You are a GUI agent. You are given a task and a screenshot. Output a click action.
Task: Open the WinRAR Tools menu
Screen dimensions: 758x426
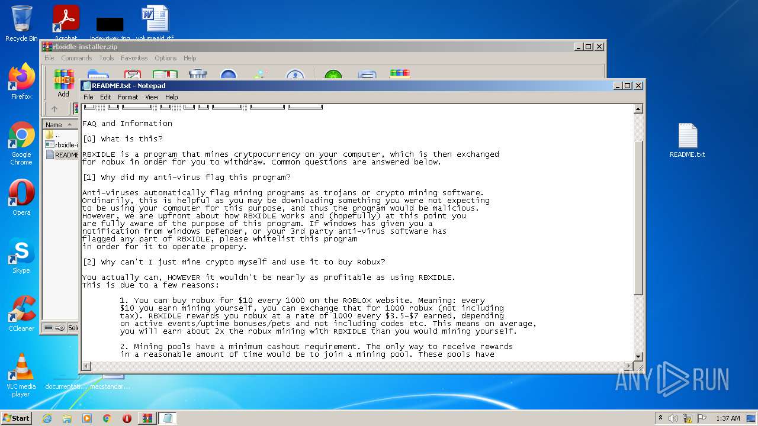107,58
